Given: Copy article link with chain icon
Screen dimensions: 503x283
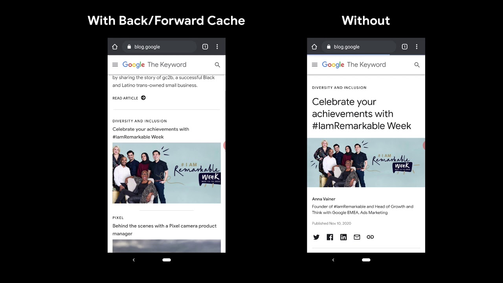Looking at the screenshot, I should pyautogui.click(x=370, y=237).
